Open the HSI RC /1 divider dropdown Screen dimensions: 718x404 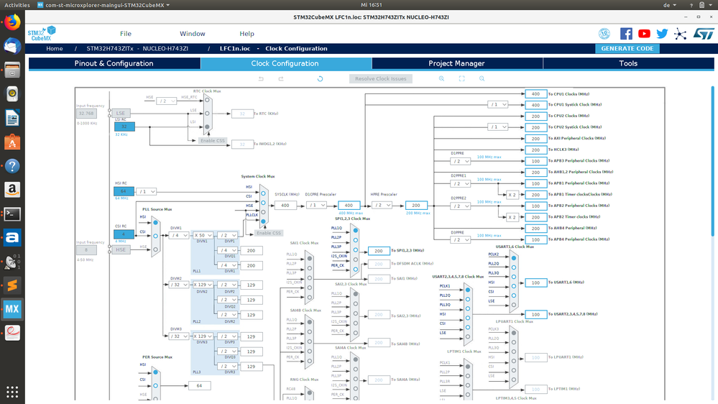coord(147,191)
